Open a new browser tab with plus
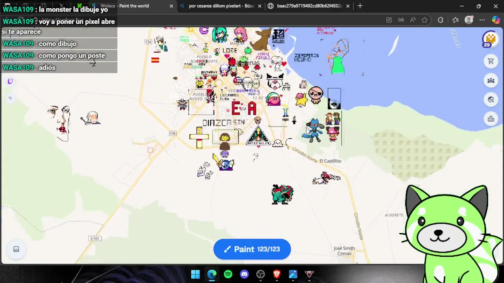 coord(360,6)
